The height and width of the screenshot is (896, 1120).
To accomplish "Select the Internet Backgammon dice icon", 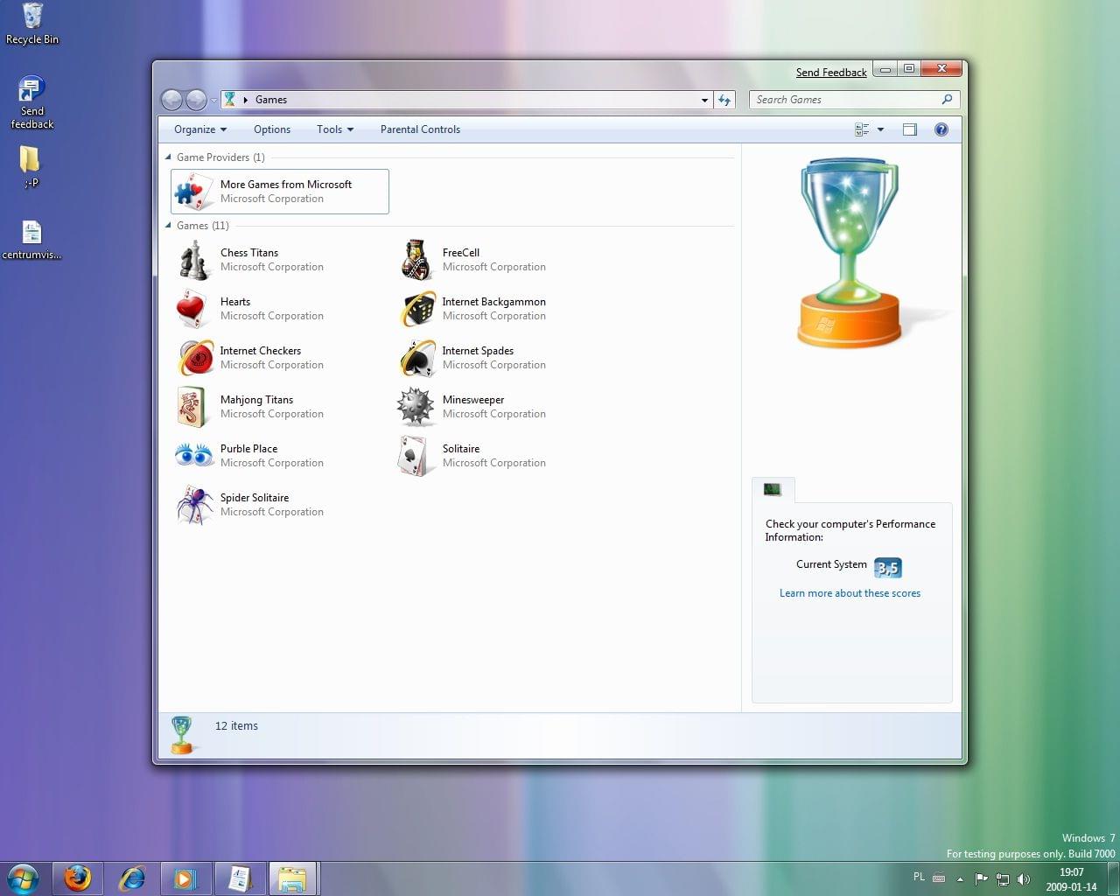I will tap(417, 309).
